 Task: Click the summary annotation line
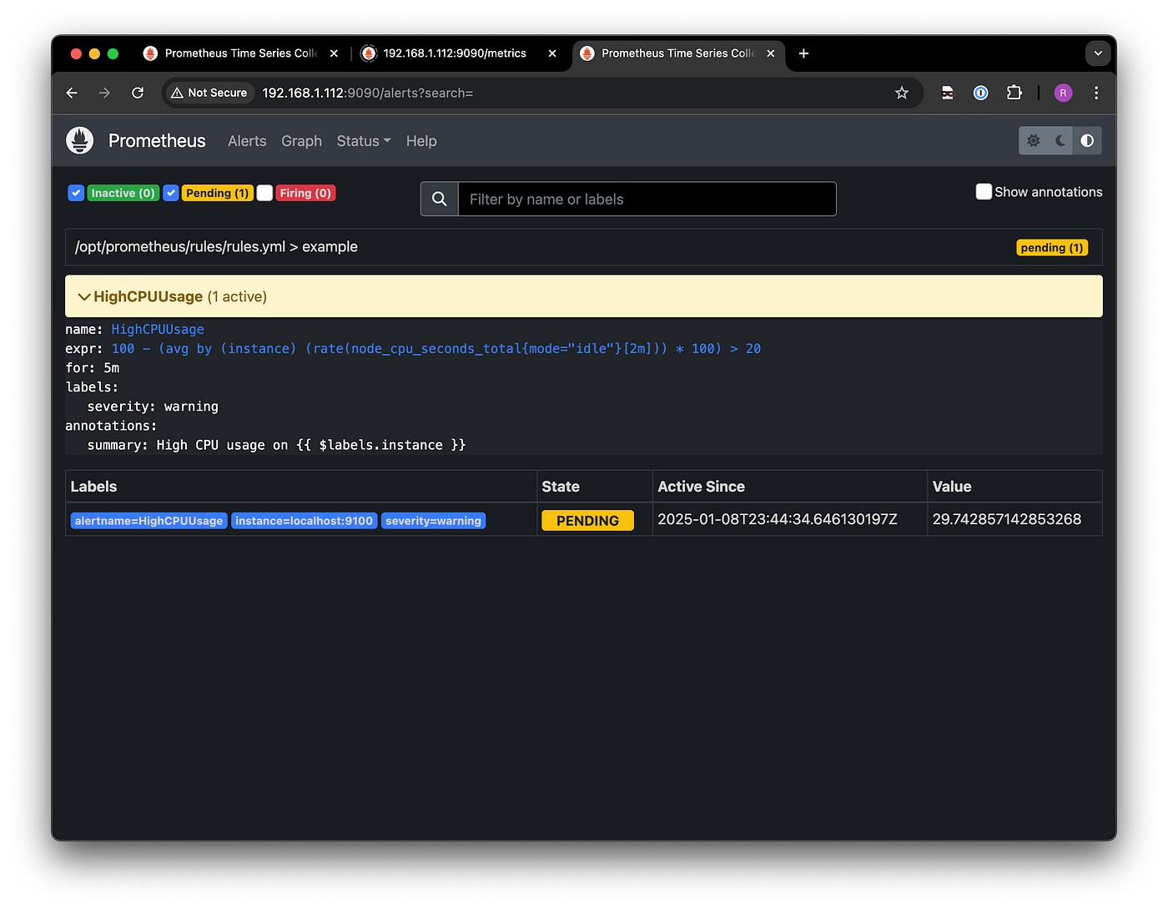[x=276, y=445]
